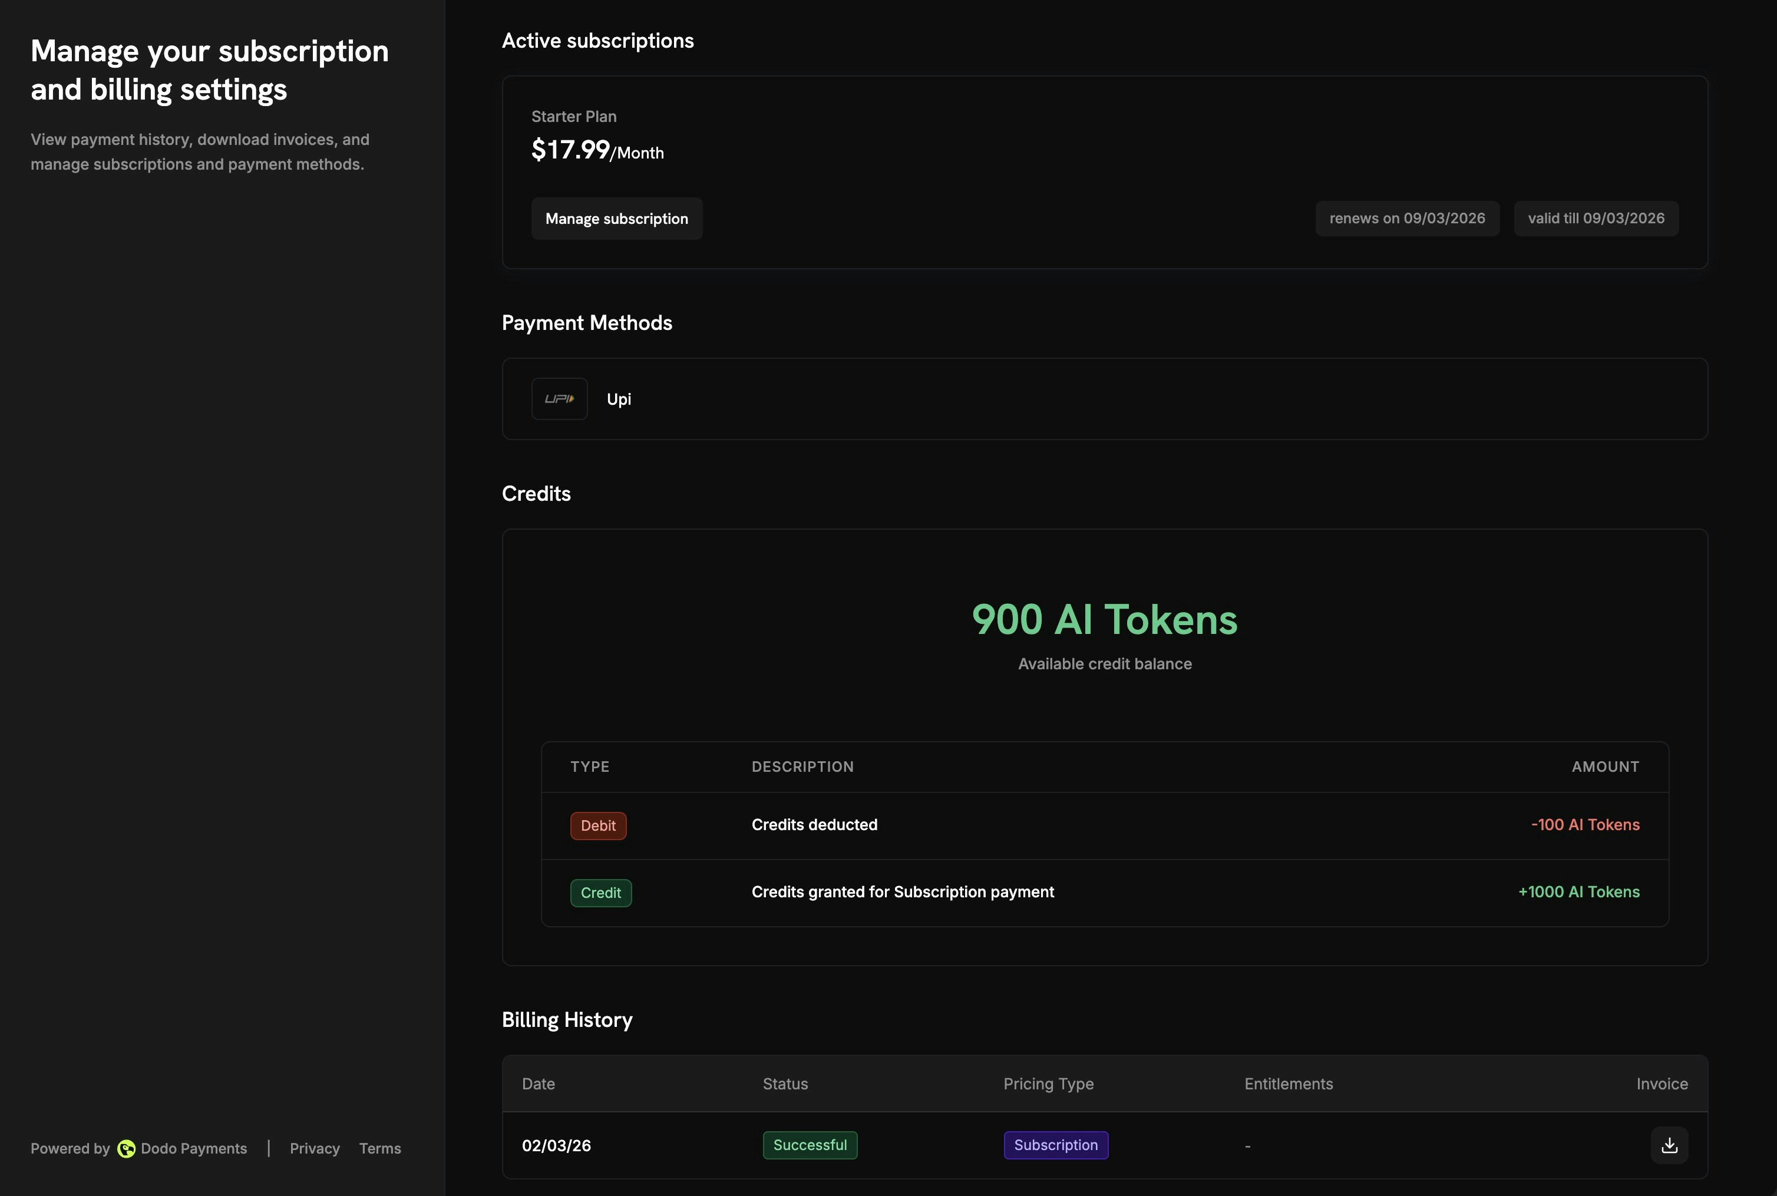Click the valid till 09/03/2026 badge

coord(1596,218)
